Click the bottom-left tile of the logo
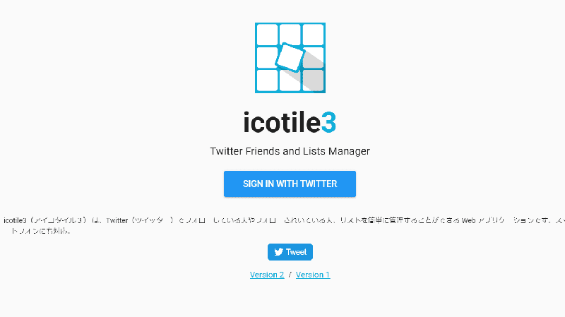This screenshot has height=317, width=565. pos(267,80)
